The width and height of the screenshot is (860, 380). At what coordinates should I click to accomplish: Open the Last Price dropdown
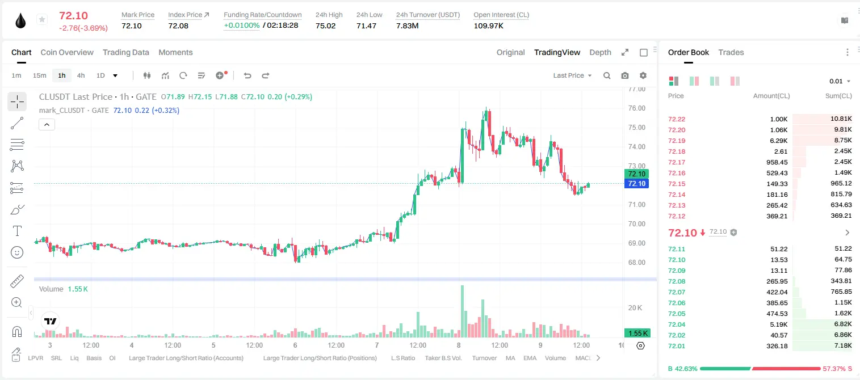[x=572, y=75]
